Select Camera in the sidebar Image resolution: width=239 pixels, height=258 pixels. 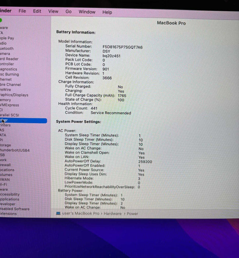pyautogui.click(x=5, y=54)
